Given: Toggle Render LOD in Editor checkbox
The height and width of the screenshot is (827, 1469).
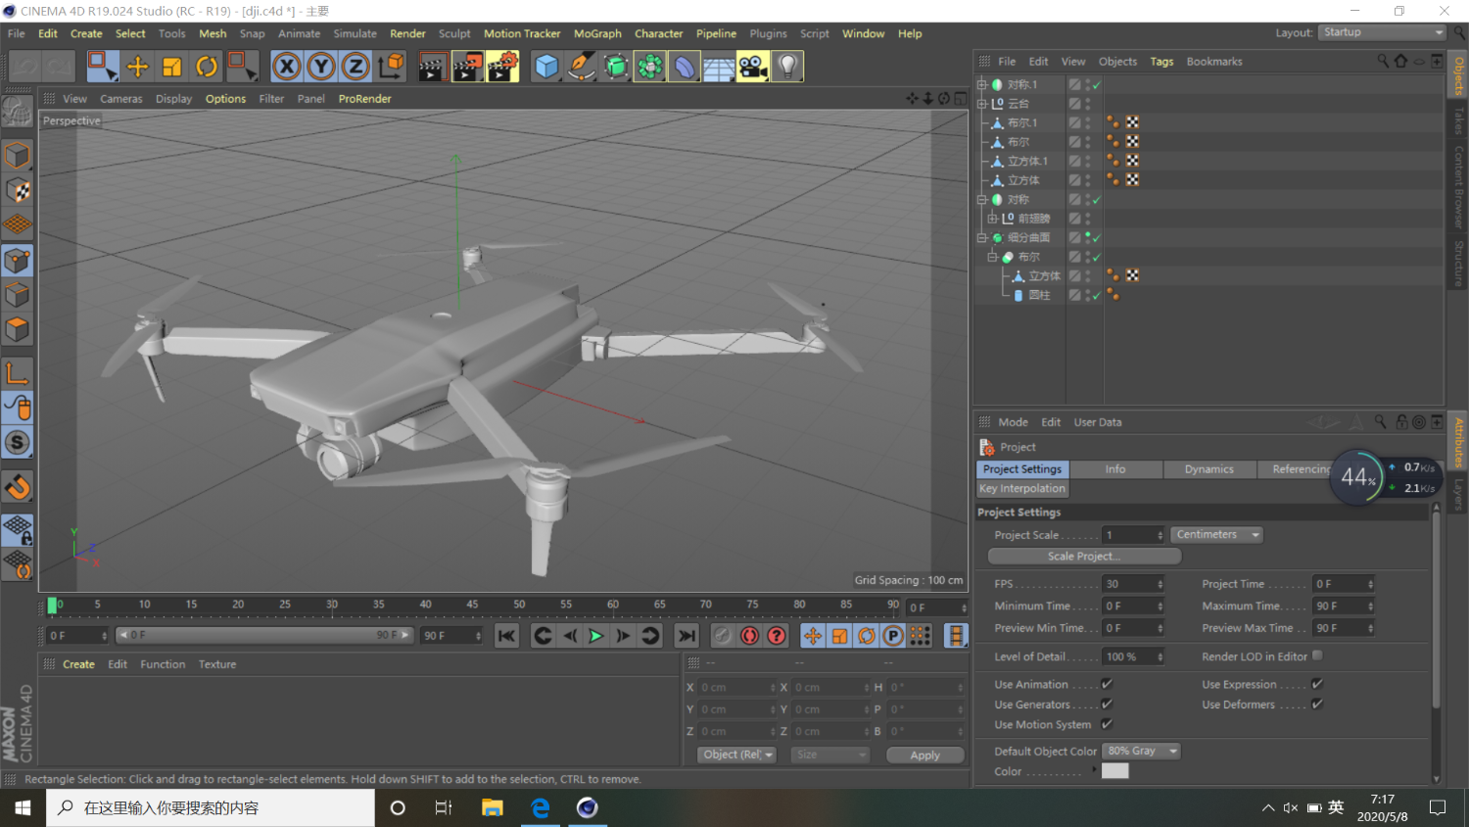Looking at the screenshot, I should click(1317, 656).
